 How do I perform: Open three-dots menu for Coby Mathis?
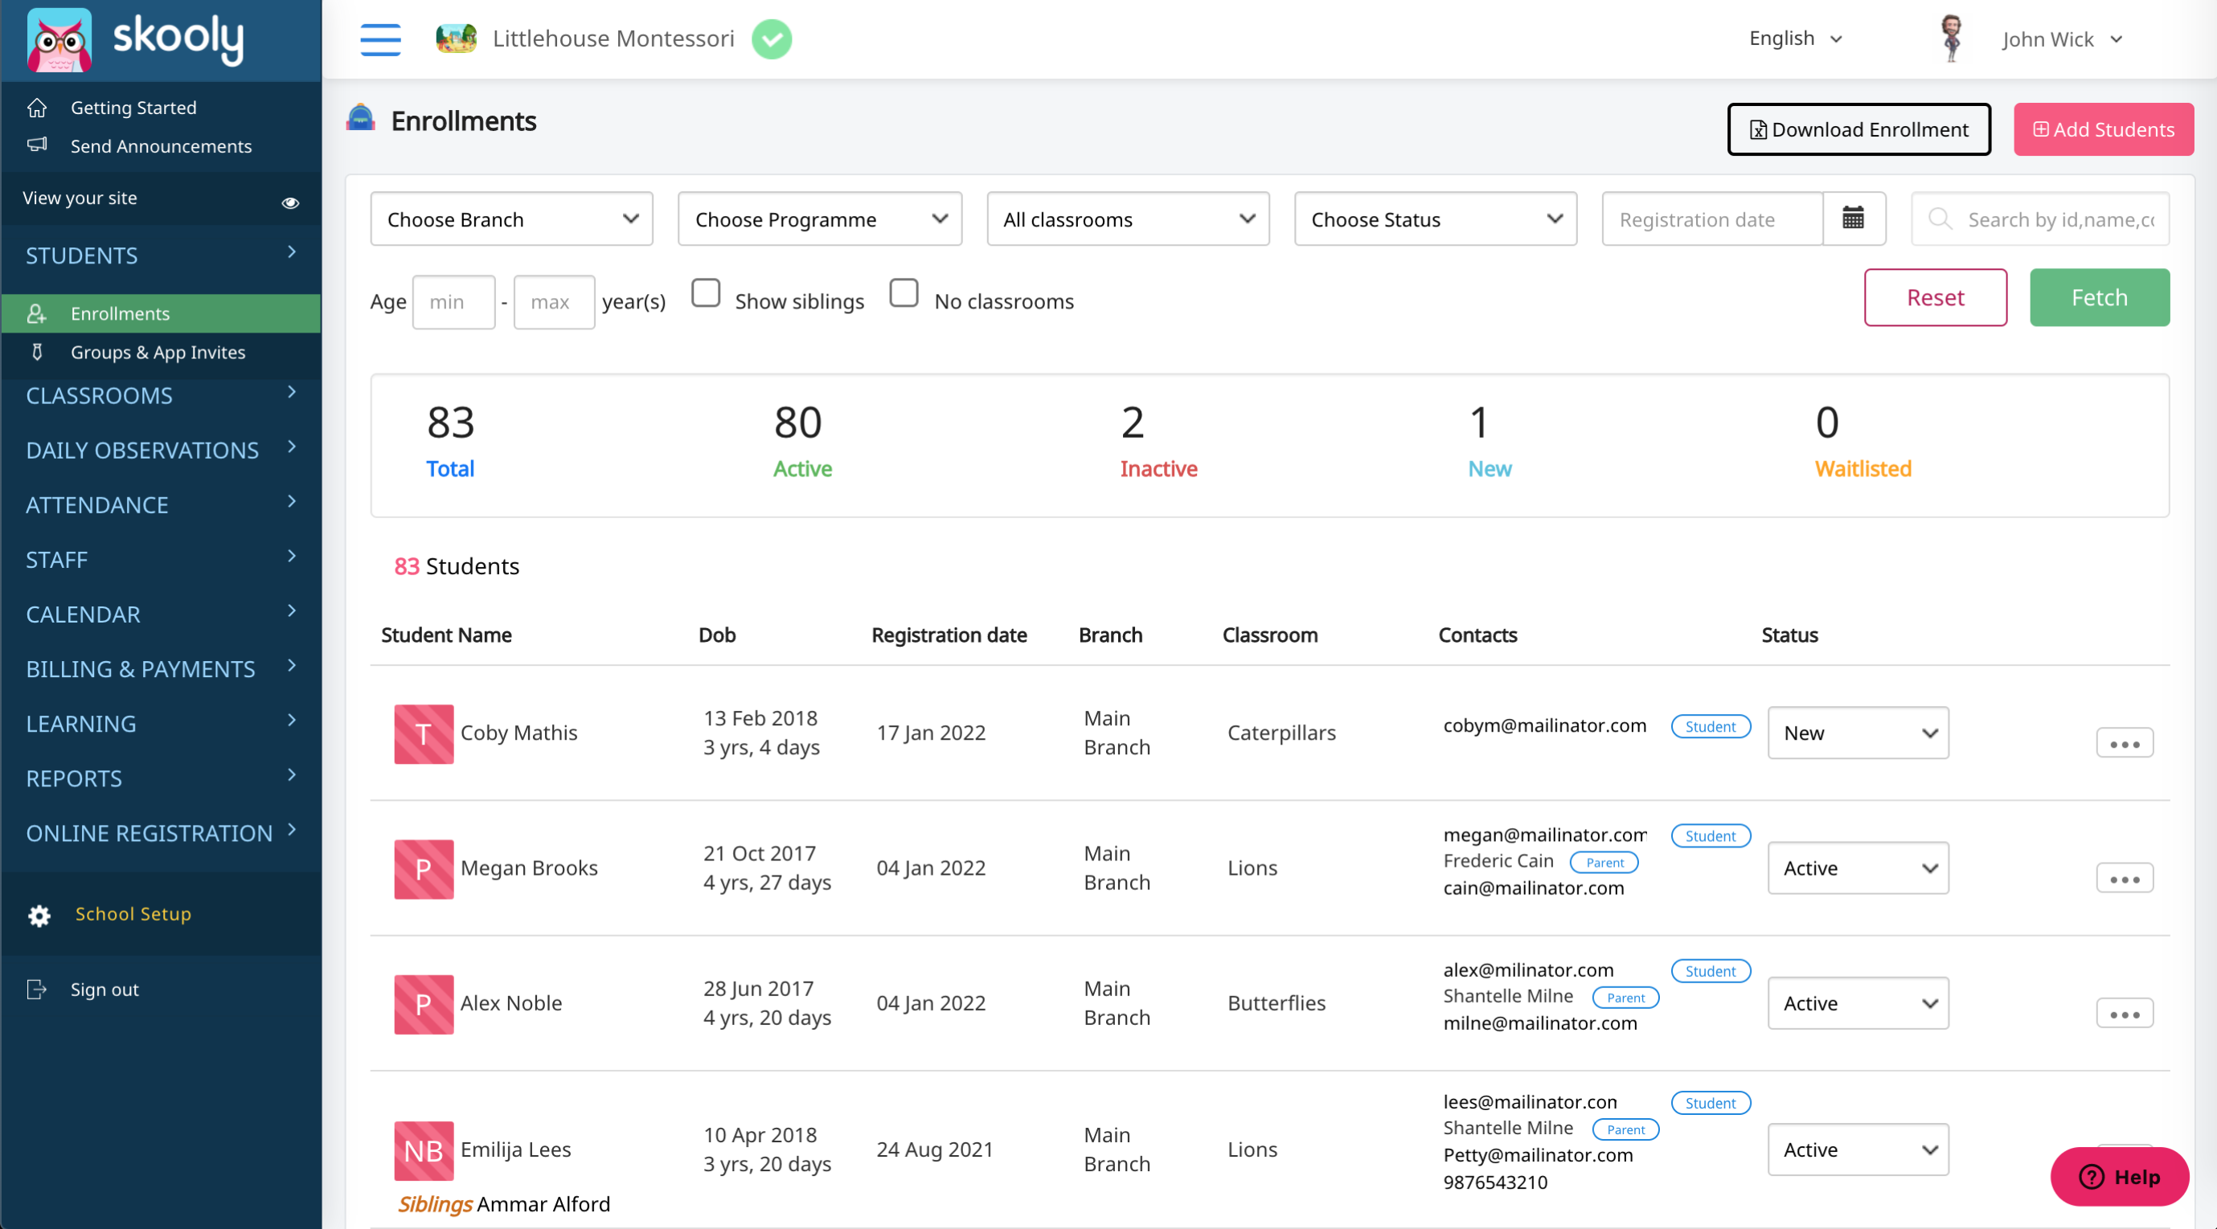(2124, 743)
